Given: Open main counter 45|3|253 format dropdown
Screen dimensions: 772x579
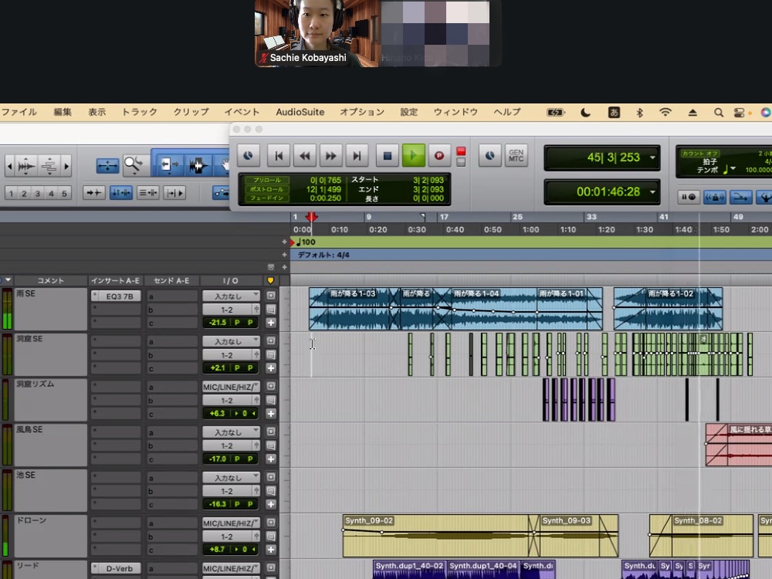Looking at the screenshot, I should 652,157.
